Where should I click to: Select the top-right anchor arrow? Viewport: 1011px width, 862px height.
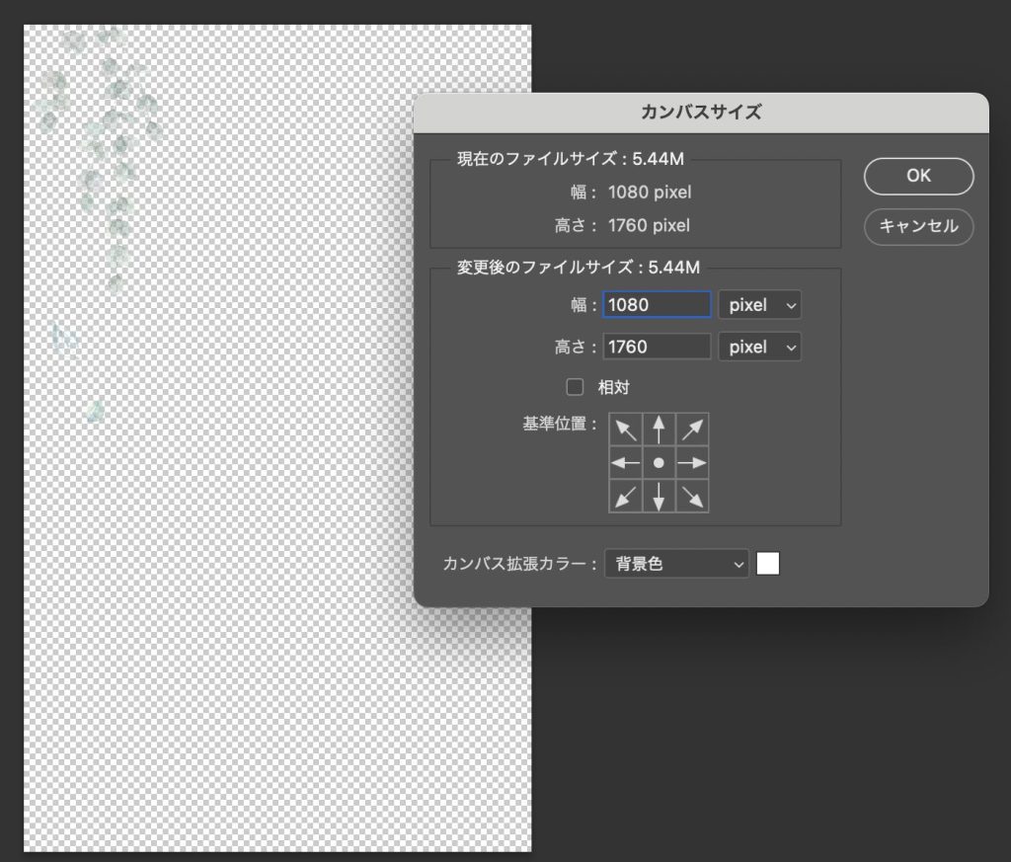tap(692, 430)
